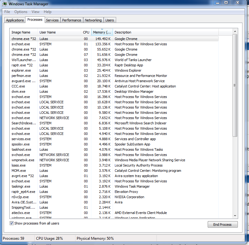Click Catalyst Control Center: Monitoring program description
The image size is (249, 245).
148,171
